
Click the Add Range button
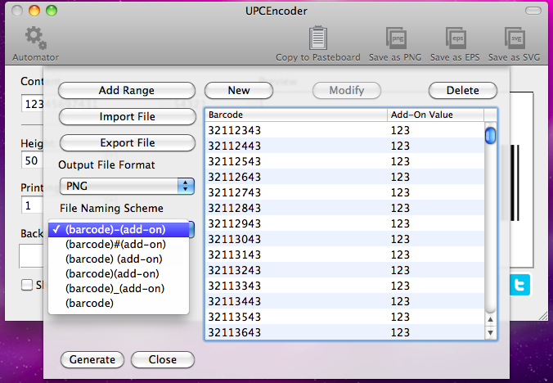(127, 90)
